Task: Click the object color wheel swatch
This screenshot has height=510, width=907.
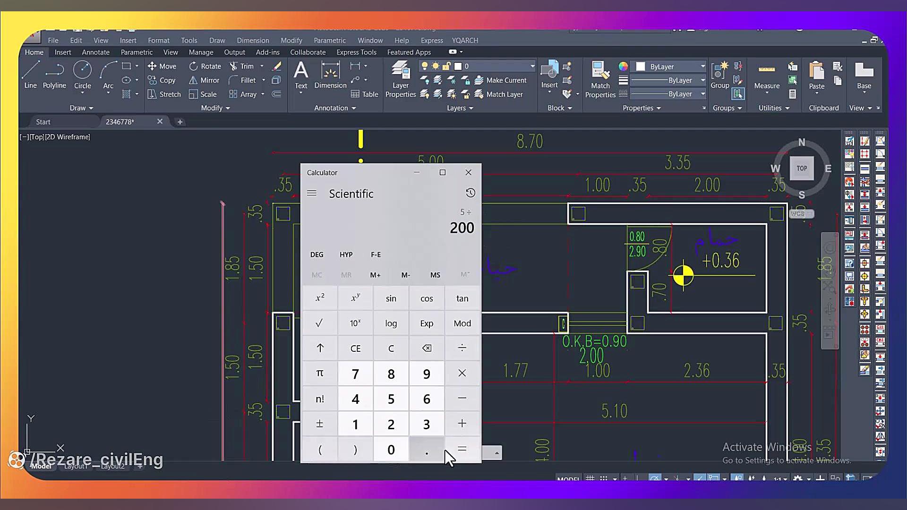Action: pos(623,67)
